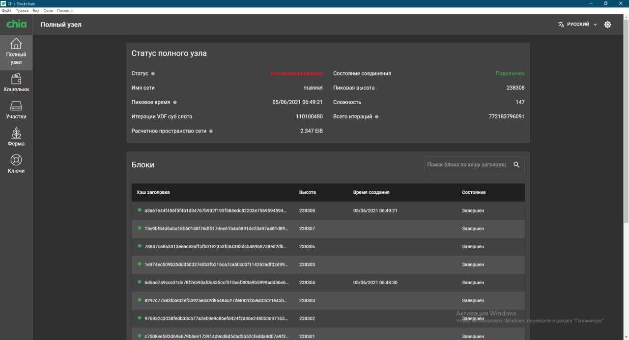
Task: Click the Блоки section heading
Action: tap(143, 165)
